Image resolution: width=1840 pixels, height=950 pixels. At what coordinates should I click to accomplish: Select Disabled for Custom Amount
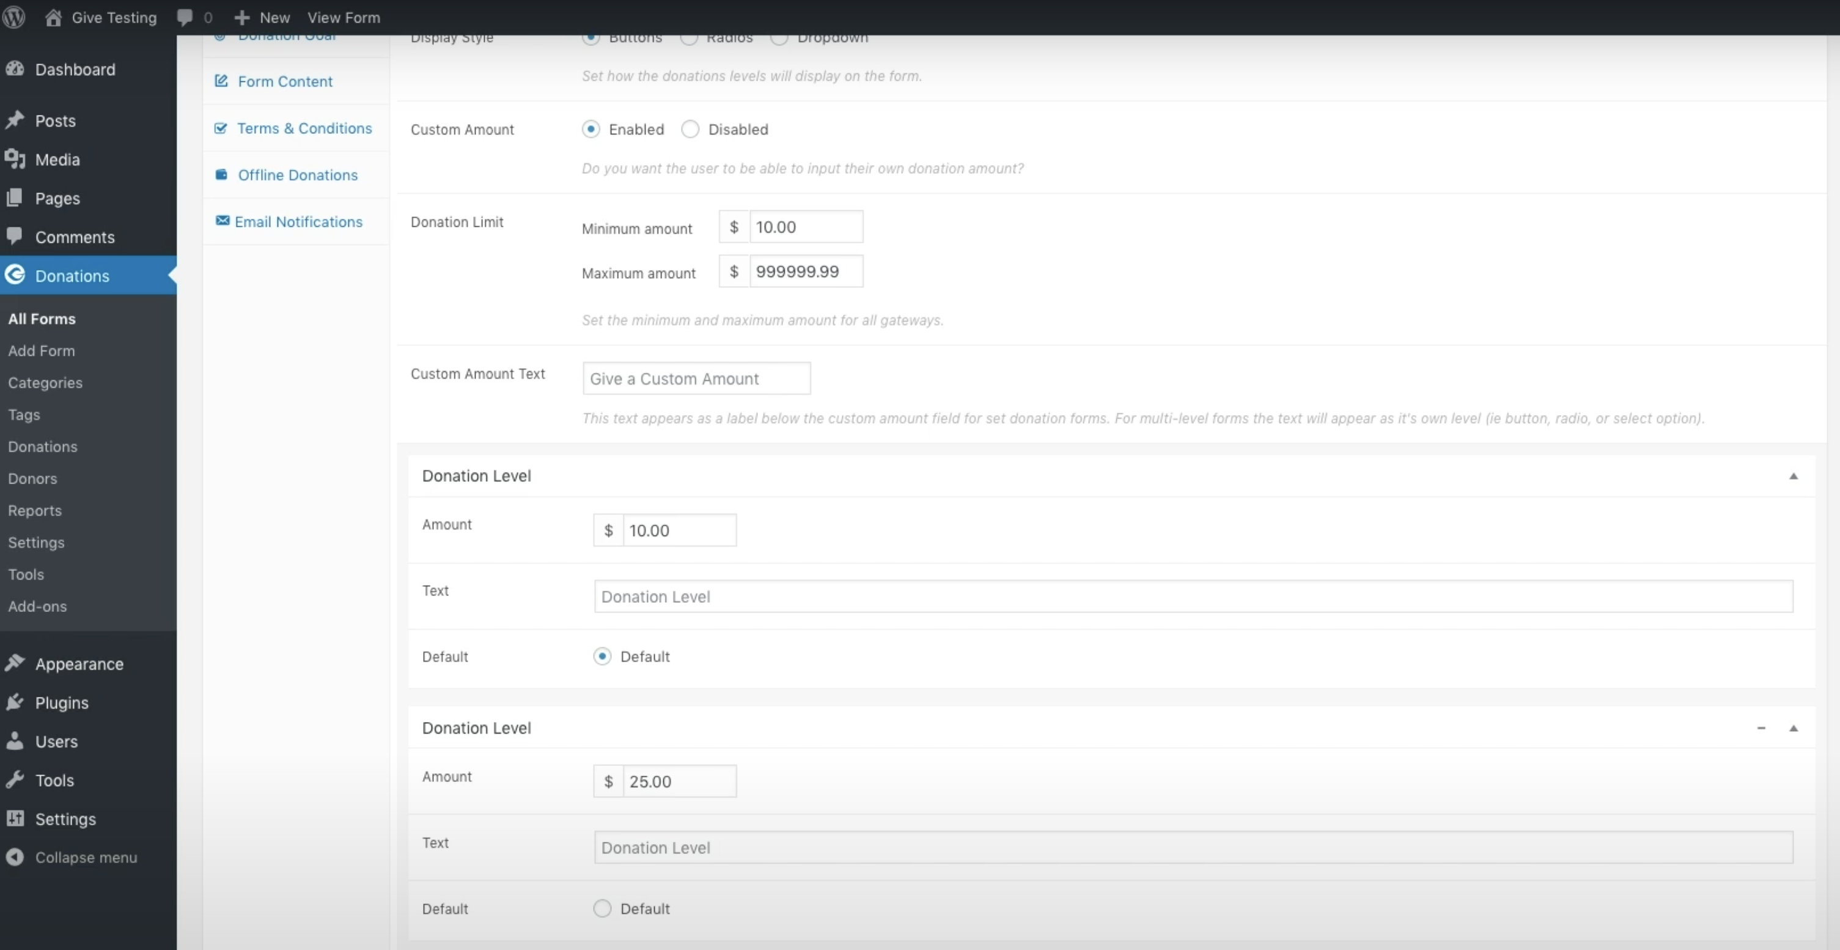690,129
